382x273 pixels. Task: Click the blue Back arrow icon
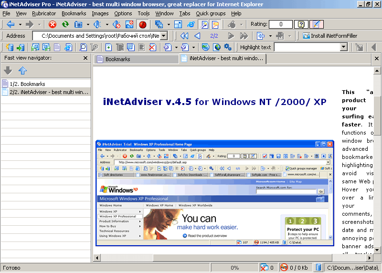point(11,24)
